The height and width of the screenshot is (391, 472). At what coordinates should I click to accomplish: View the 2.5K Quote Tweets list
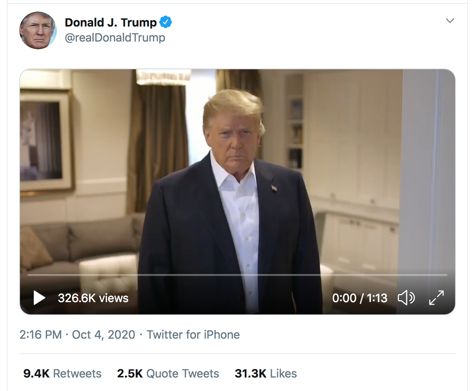tap(168, 373)
